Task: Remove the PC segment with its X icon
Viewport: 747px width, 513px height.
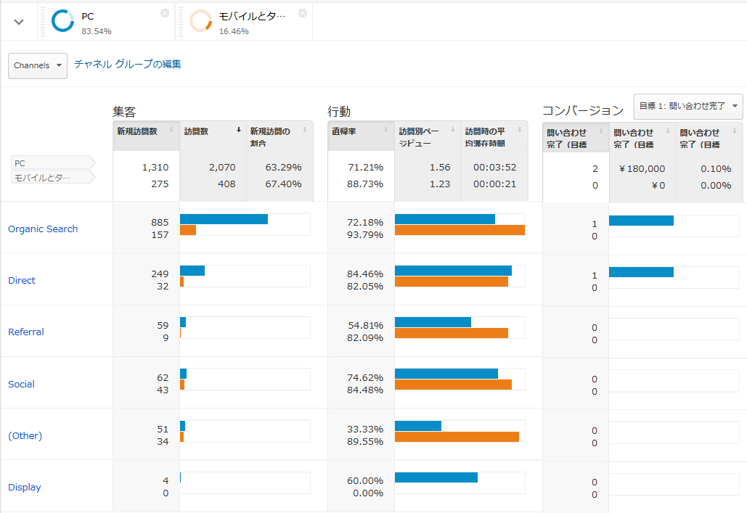Action: [165, 13]
